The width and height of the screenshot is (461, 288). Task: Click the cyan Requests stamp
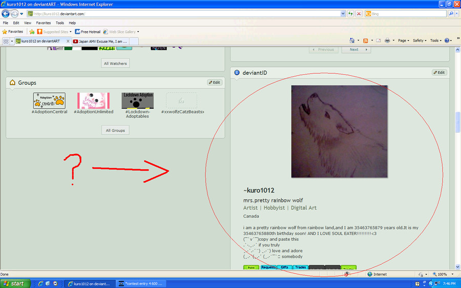tap(268, 267)
